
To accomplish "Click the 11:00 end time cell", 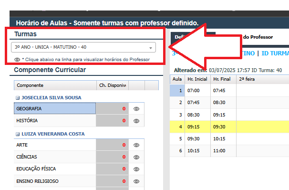I will pyautogui.click(x=223, y=151).
